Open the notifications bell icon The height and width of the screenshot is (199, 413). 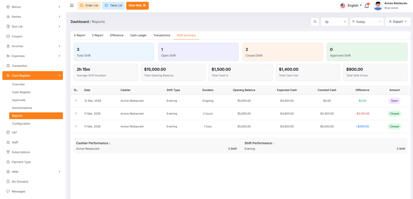367,6
